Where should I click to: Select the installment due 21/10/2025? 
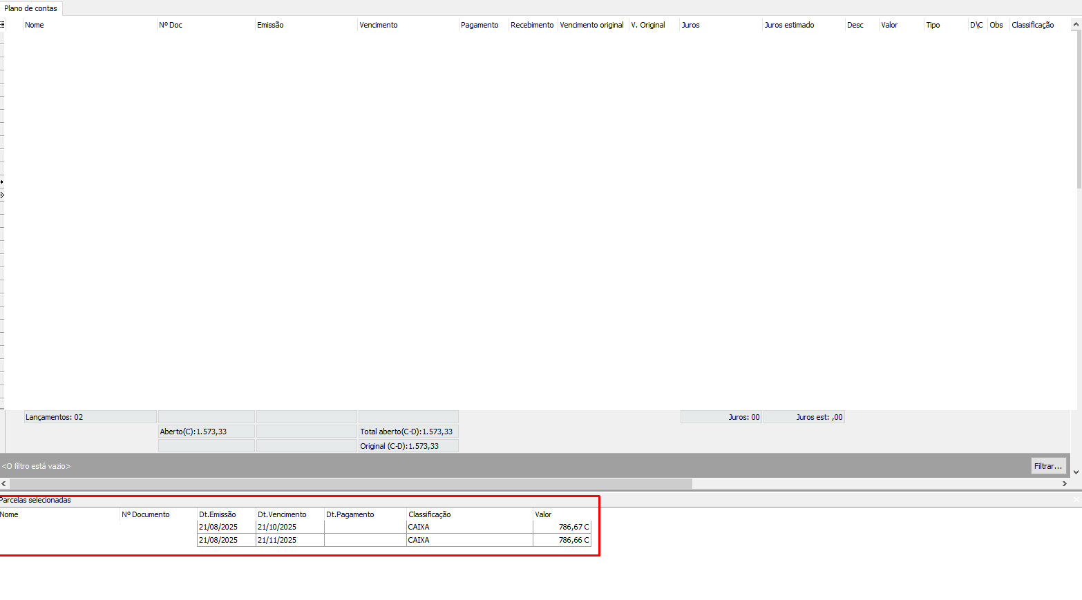point(277,527)
